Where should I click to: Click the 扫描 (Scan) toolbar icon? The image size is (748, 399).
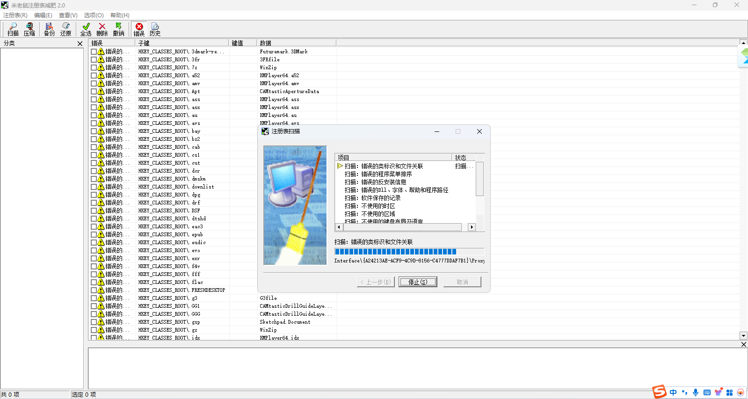coord(13,29)
